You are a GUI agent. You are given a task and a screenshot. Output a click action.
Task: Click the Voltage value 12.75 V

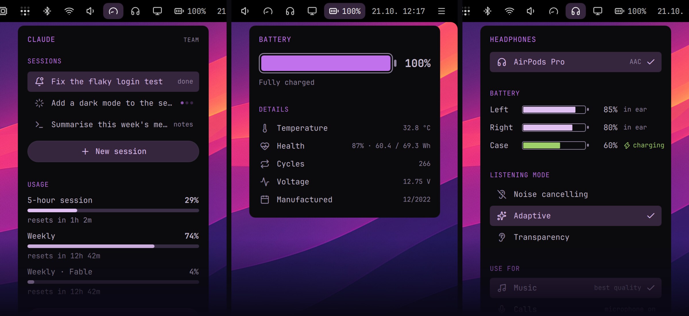click(x=417, y=181)
